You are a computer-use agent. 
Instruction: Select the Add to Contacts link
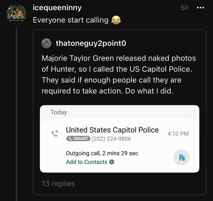point(87,162)
